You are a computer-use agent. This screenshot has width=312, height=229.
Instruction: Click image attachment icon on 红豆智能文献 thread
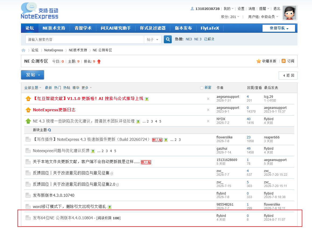point(147,99)
